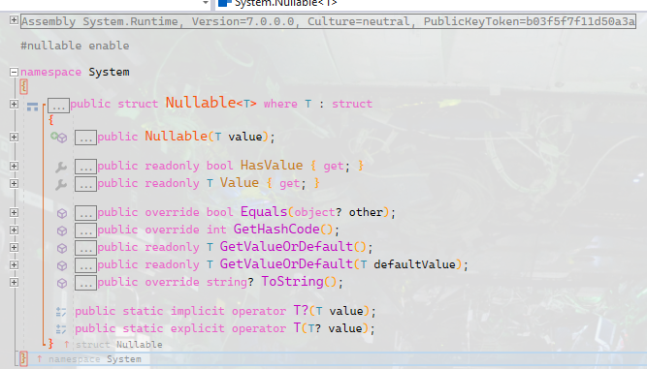
Task: Click the '#nullable enable' directive
Action: 75,46
